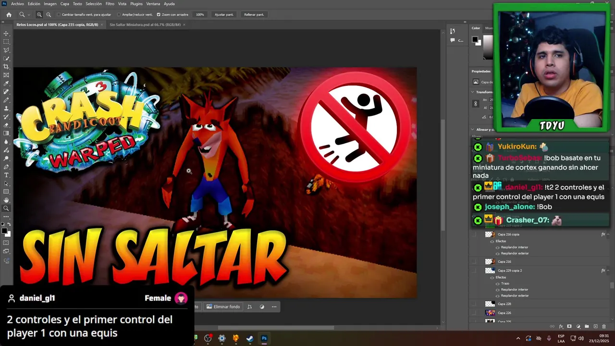Click the Photoshop taskbar icon
615x346 pixels.
tap(264, 338)
